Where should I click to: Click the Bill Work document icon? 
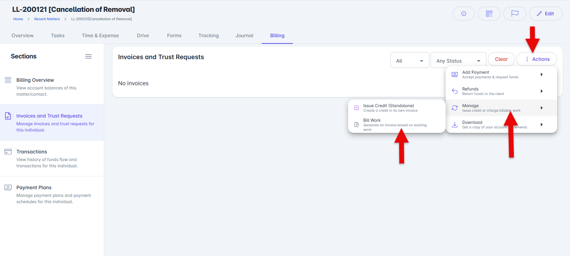pos(356,125)
